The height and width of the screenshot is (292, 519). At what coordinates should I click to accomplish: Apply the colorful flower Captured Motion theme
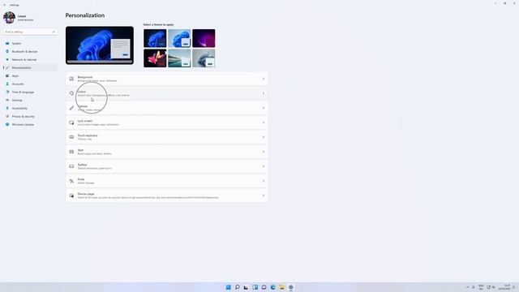pyautogui.click(x=155, y=58)
